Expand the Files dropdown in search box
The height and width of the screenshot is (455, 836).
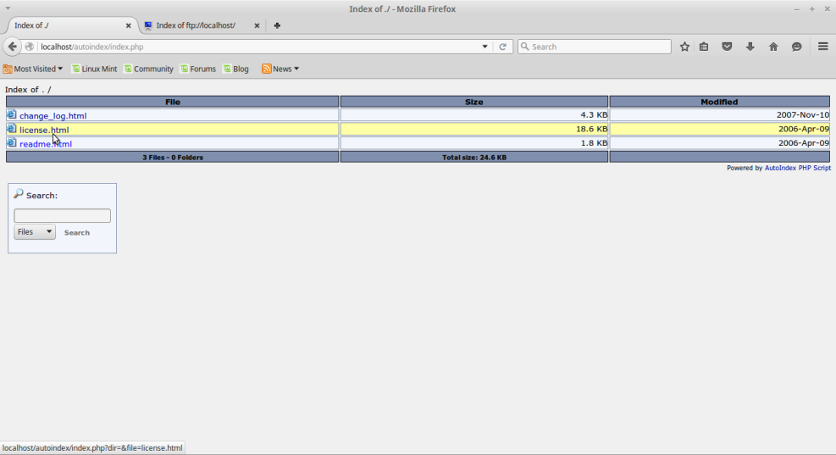click(35, 232)
